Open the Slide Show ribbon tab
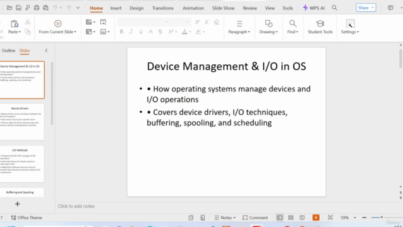Viewport: 403px width, 227px height. [x=224, y=8]
